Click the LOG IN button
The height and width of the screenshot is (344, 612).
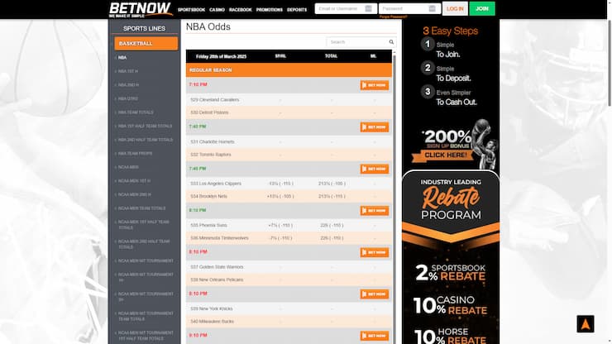point(455,8)
